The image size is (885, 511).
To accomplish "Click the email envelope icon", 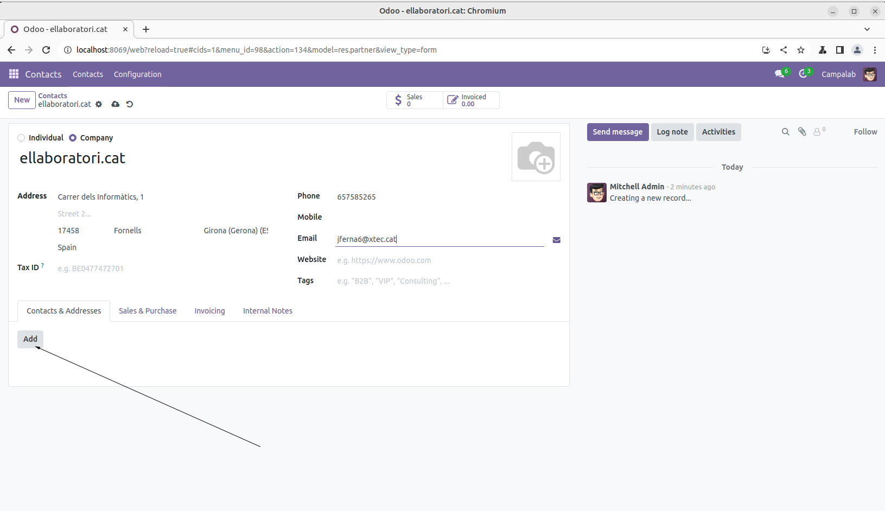I will (x=556, y=240).
